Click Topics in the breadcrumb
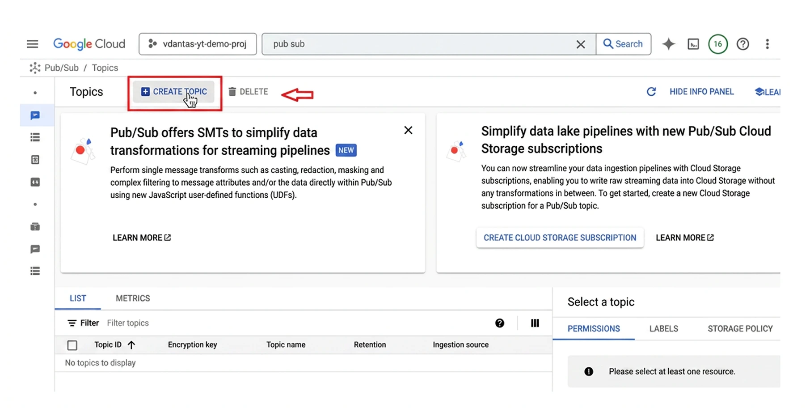 pos(105,68)
